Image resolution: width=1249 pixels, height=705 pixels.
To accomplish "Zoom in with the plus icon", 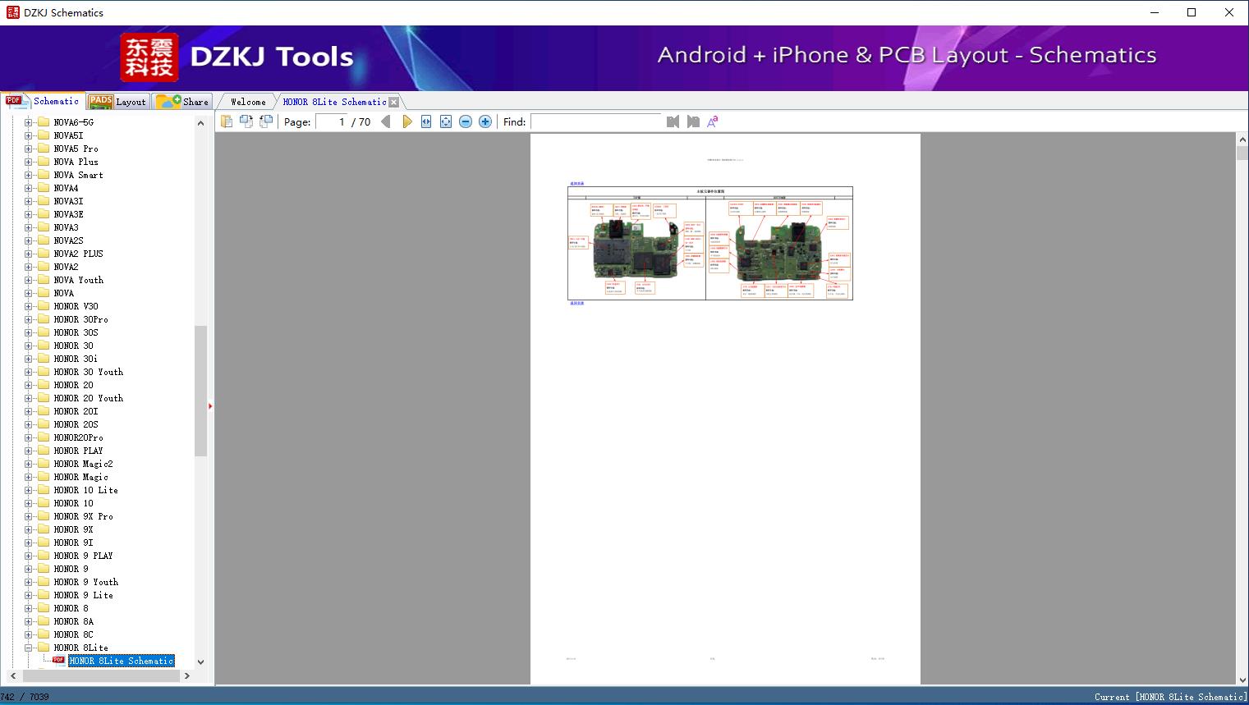I will click(x=485, y=121).
